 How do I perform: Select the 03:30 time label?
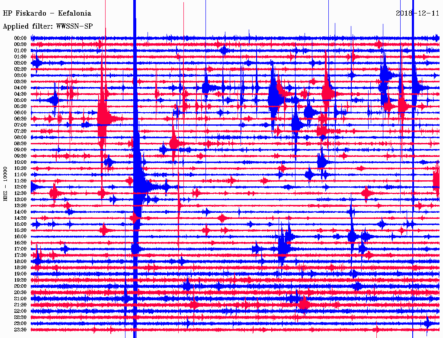pos(20,81)
